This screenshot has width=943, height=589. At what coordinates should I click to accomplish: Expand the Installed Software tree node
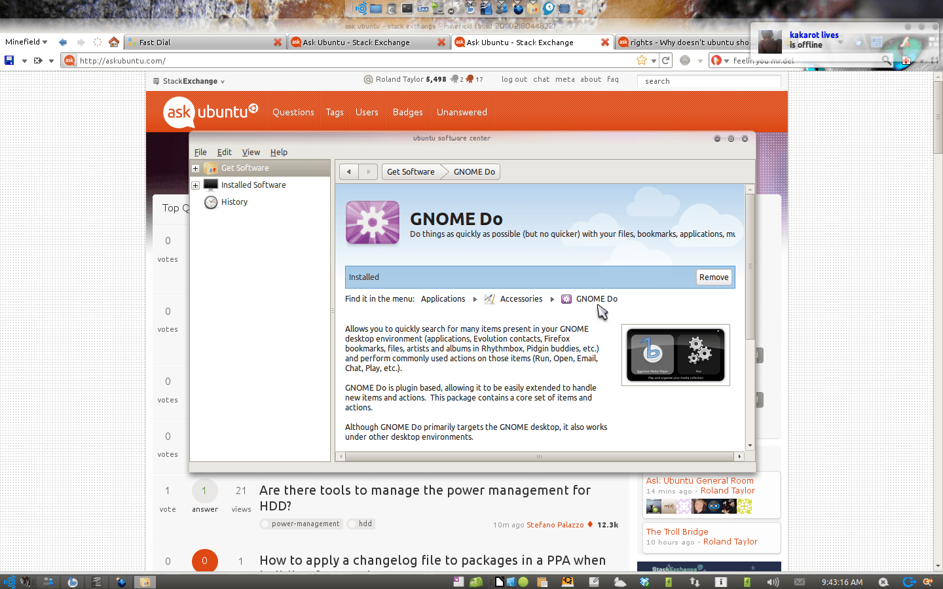coord(195,185)
